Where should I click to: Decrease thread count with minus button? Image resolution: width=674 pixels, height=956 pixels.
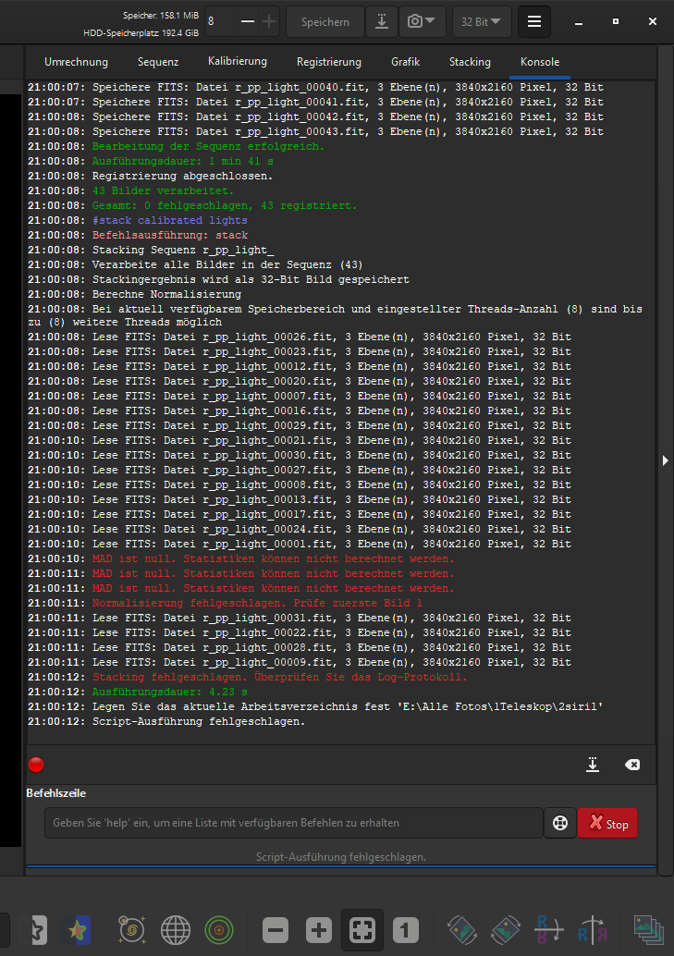click(248, 22)
